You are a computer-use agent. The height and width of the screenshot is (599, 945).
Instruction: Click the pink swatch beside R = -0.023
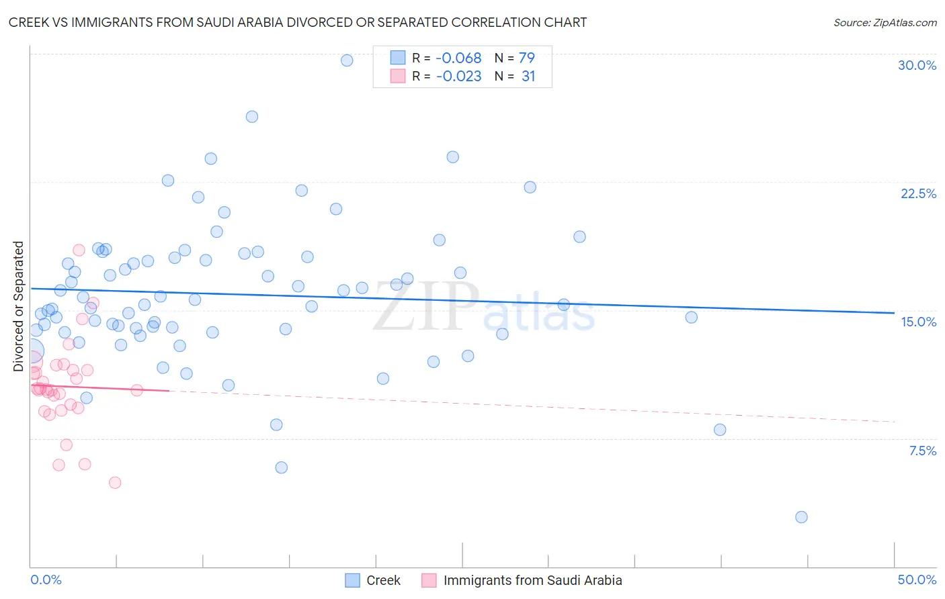[398, 76]
